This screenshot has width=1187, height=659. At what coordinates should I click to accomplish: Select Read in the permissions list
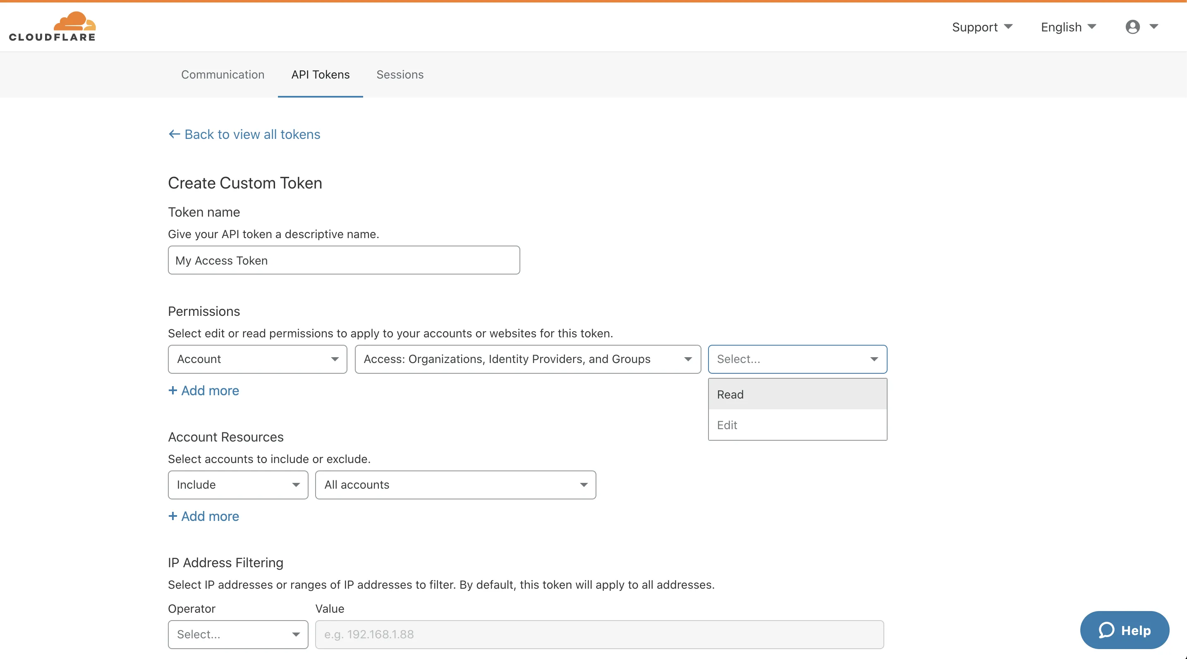coord(797,394)
